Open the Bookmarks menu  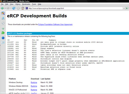(x=26, y=4)
